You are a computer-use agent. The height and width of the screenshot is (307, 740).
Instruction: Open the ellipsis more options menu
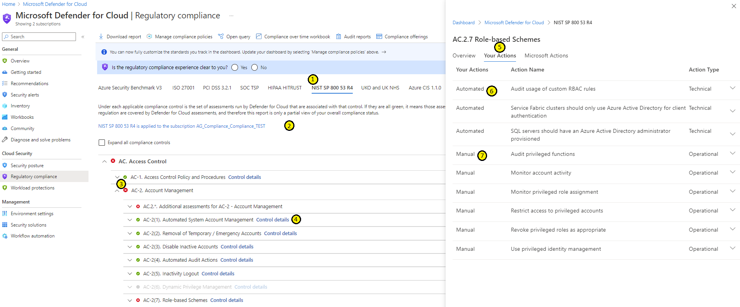coord(231,16)
